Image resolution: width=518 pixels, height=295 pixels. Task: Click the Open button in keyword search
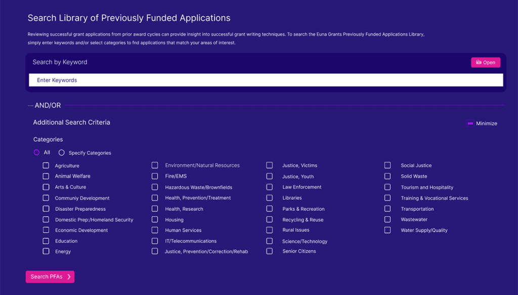click(x=485, y=62)
